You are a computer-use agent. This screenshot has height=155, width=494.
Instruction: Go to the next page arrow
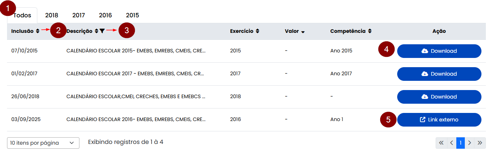470,143
